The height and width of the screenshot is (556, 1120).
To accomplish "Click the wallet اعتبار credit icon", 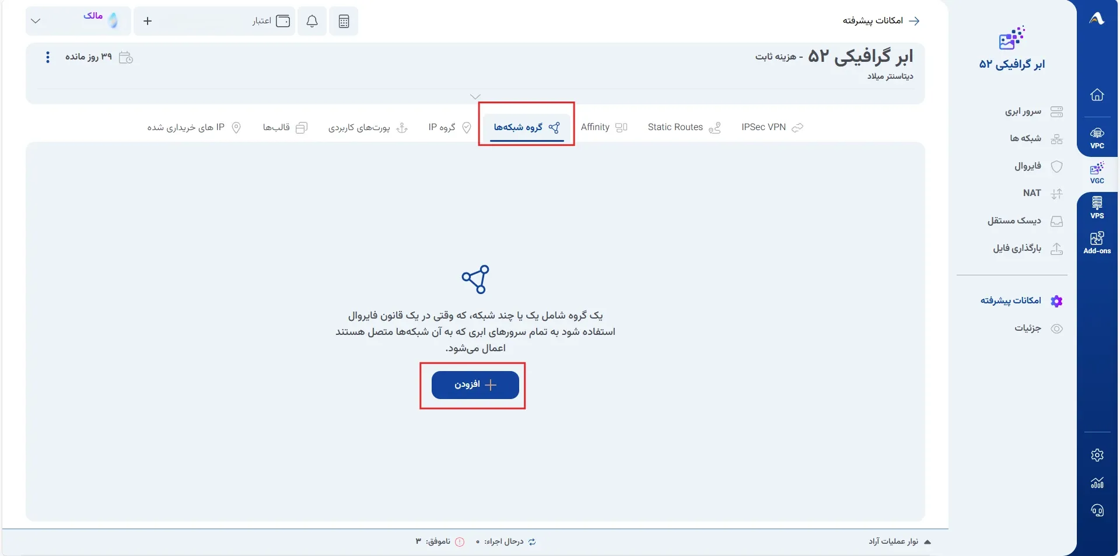I will tap(283, 21).
